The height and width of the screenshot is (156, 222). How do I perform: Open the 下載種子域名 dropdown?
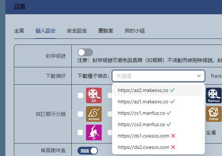tap(158, 76)
